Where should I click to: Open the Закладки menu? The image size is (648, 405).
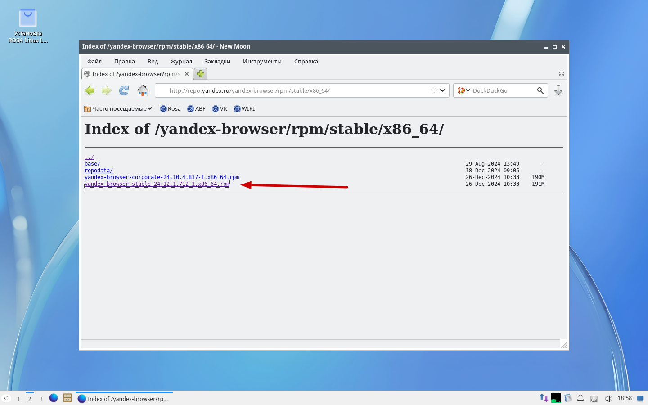(x=217, y=62)
